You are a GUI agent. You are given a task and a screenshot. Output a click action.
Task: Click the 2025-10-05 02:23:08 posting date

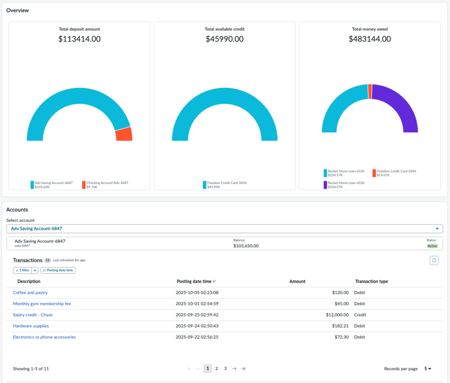coord(197,292)
